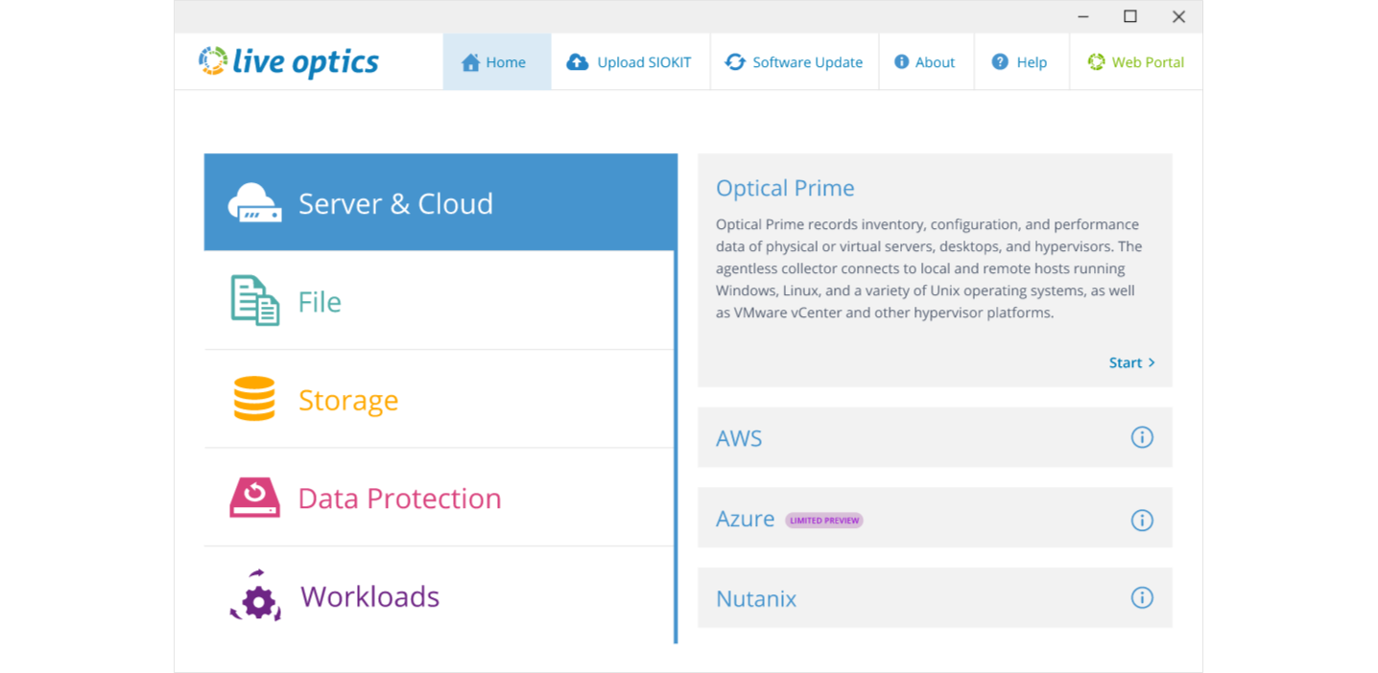Open the Help section

1021,62
